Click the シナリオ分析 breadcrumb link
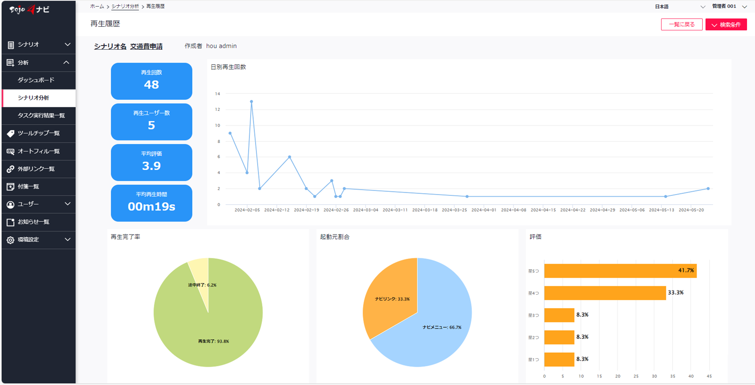This screenshot has width=755, height=385. [125, 7]
